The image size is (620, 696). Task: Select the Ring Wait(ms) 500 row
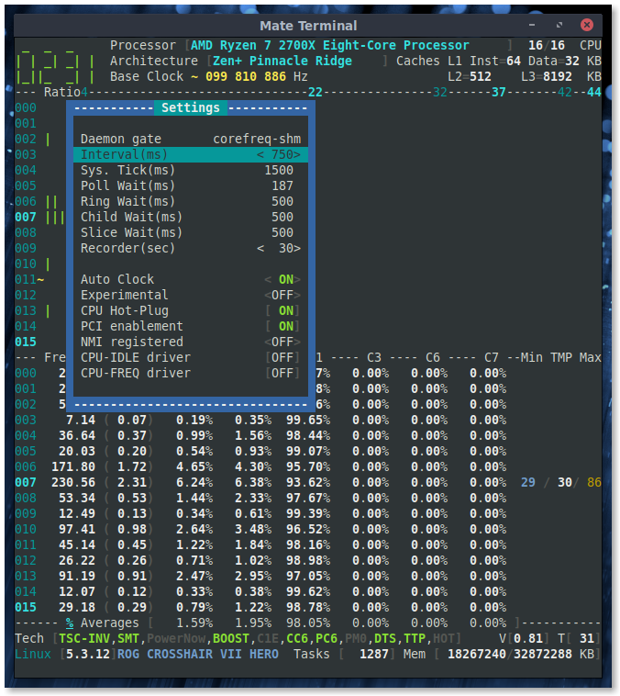pyautogui.click(x=191, y=201)
